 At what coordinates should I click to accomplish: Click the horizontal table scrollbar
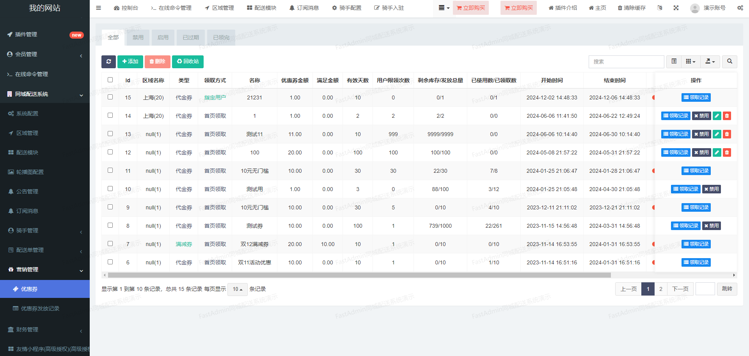click(359, 275)
